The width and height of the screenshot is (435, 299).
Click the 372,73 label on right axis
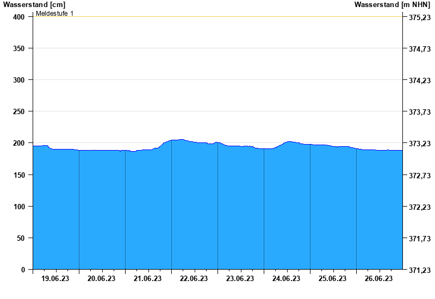(419, 176)
